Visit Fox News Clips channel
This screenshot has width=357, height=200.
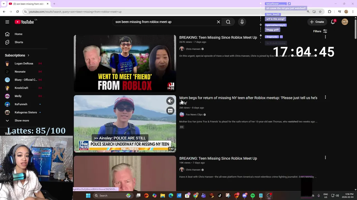pos(194,114)
